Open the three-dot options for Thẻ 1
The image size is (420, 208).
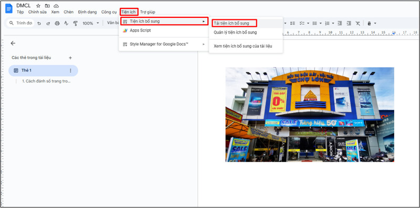(x=70, y=71)
